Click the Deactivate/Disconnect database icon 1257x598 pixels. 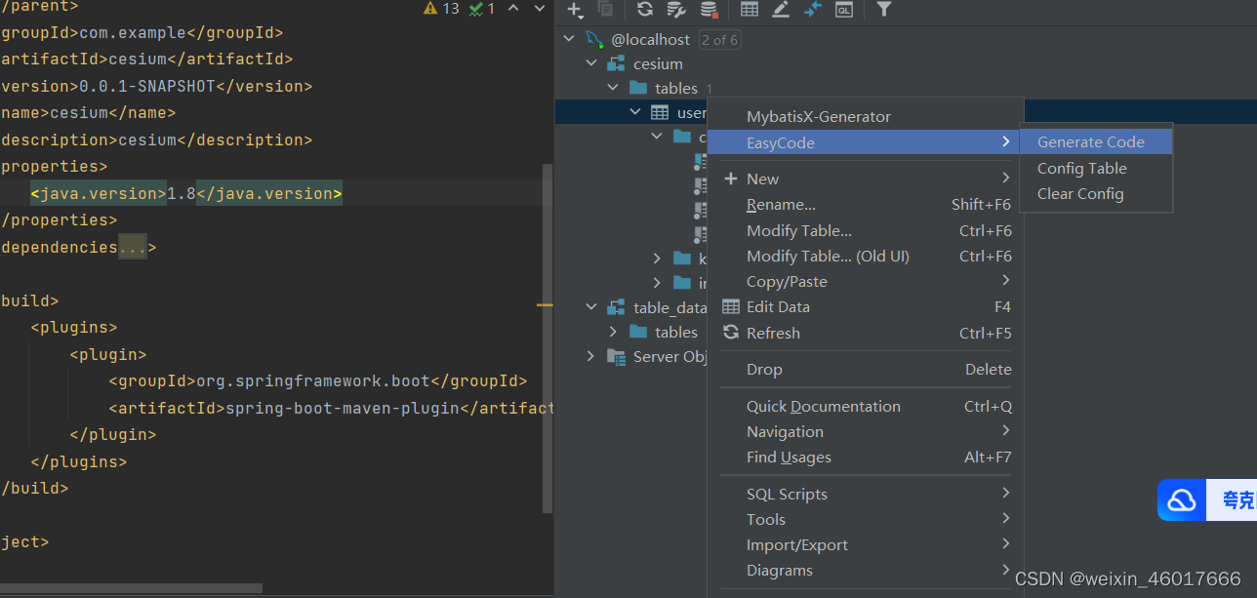(x=709, y=9)
